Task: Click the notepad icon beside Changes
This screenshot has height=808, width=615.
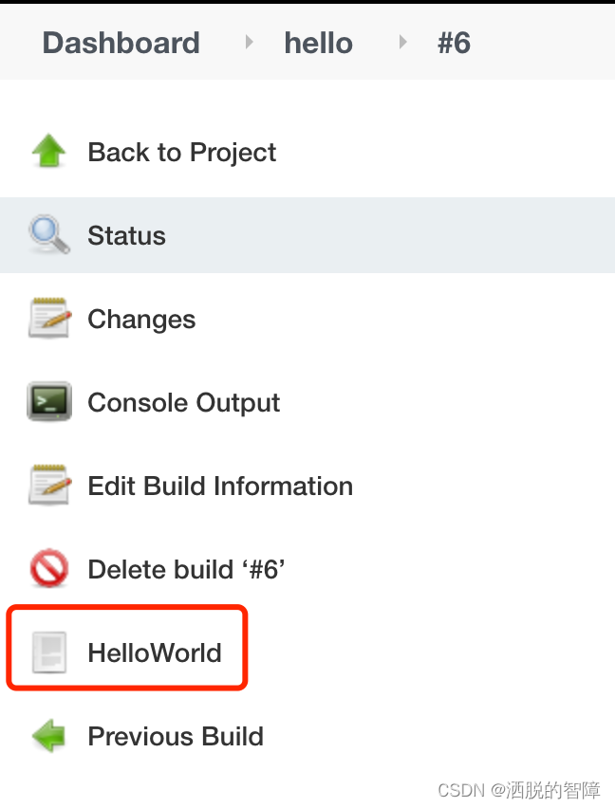Action: [x=49, y=318]
